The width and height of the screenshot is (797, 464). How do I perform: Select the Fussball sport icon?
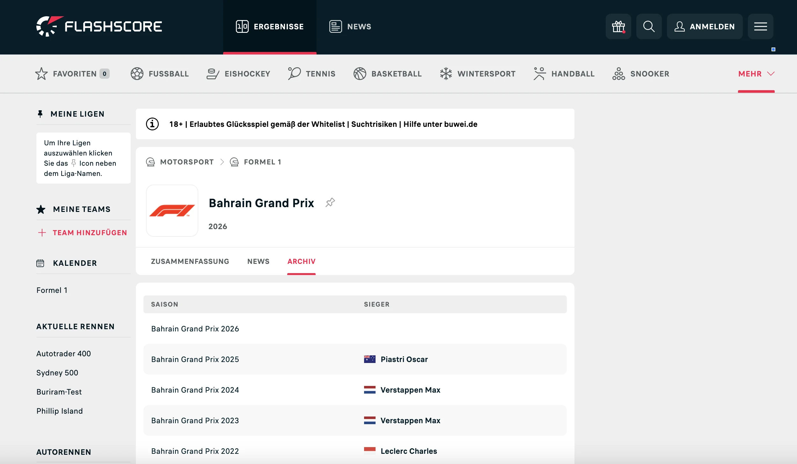[x=137, y=74]
